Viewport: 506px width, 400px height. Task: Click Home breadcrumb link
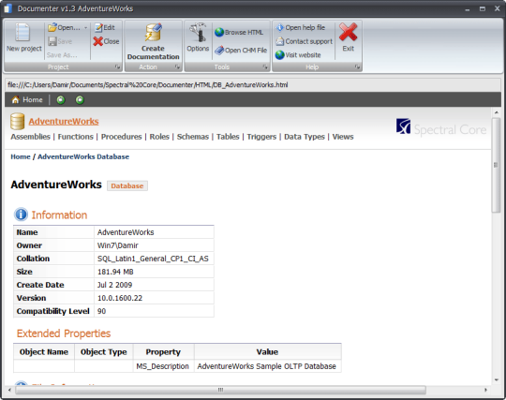(x=21, y=156)
